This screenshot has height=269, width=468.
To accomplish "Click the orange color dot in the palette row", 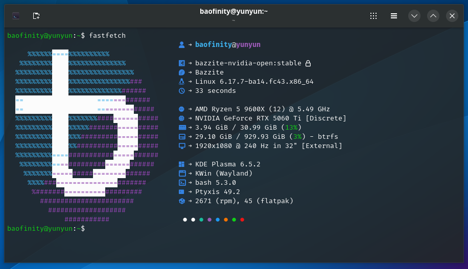I will [226, 220].
